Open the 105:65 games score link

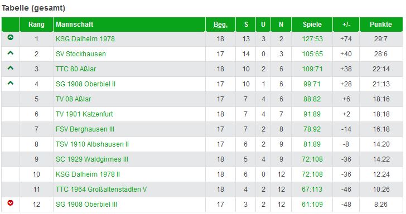pos(312,54)
